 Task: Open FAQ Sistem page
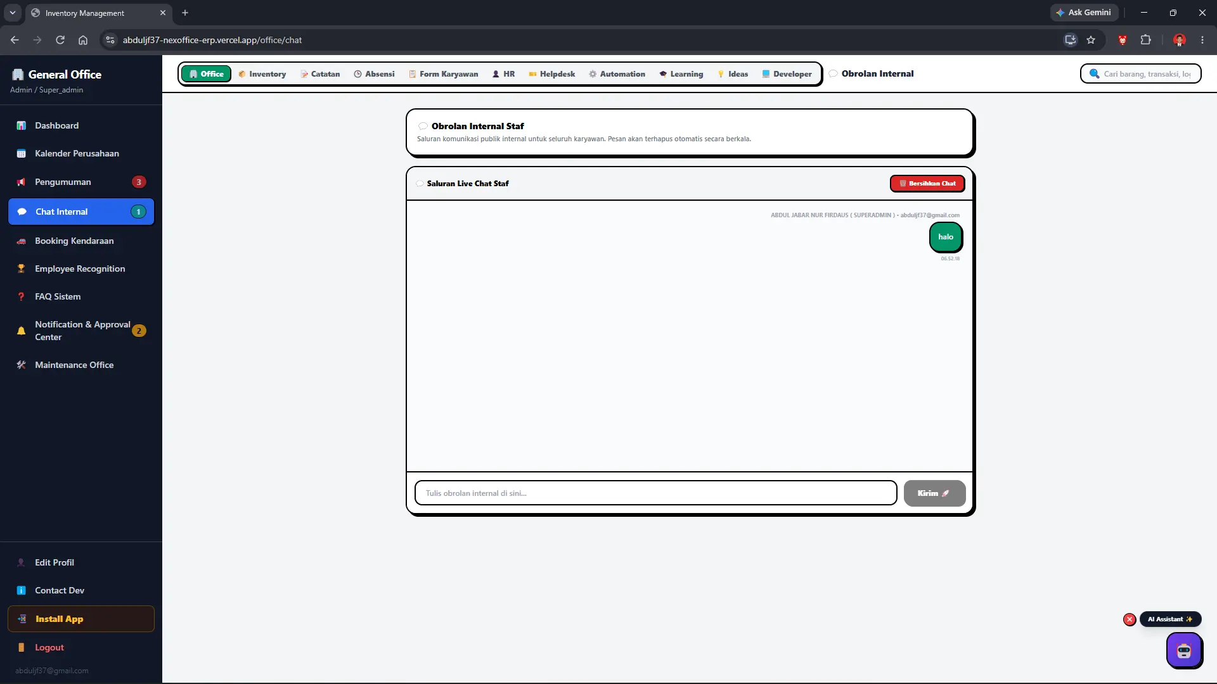[81, 296]
